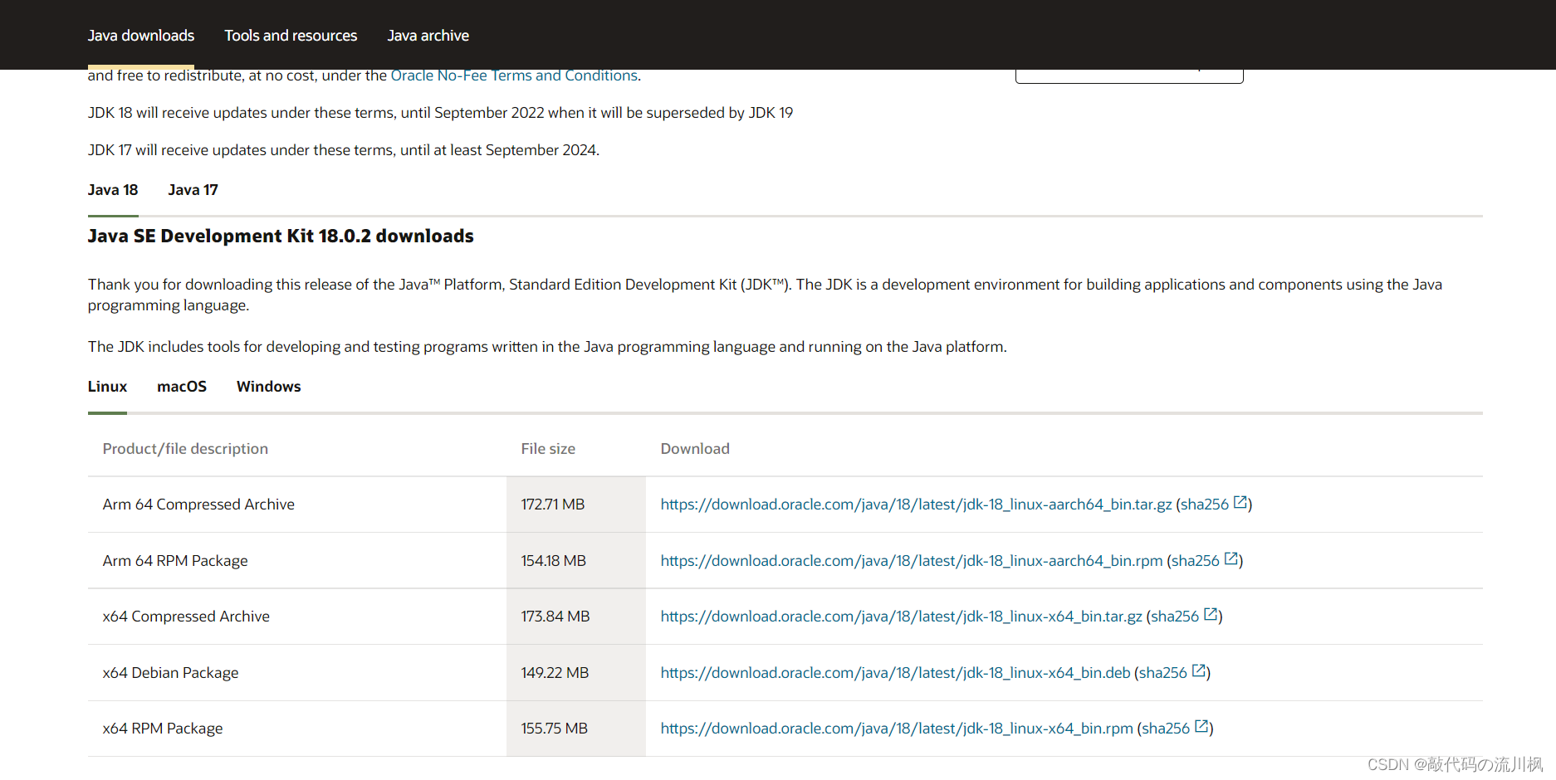Select the macOS platform tab
1556x780 pixels.
point(182,387)
